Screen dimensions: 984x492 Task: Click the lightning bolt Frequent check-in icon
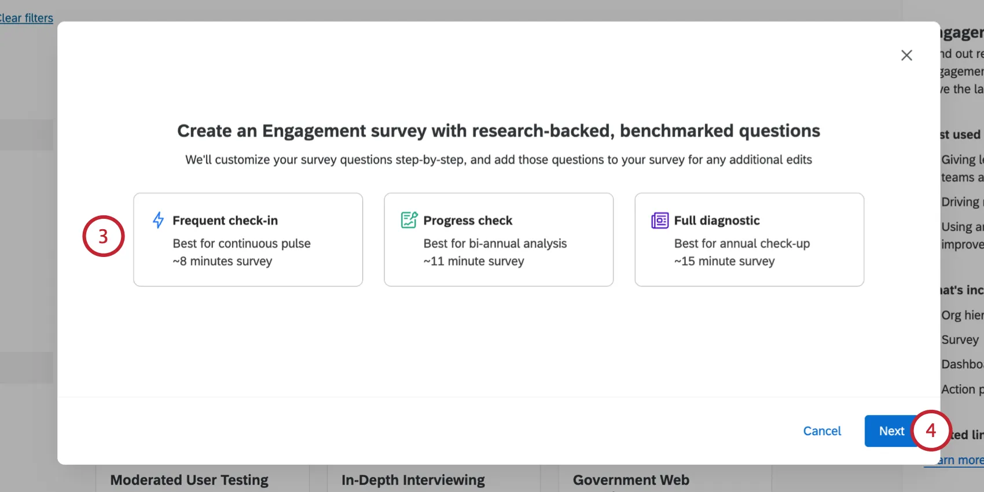(157, 219)
